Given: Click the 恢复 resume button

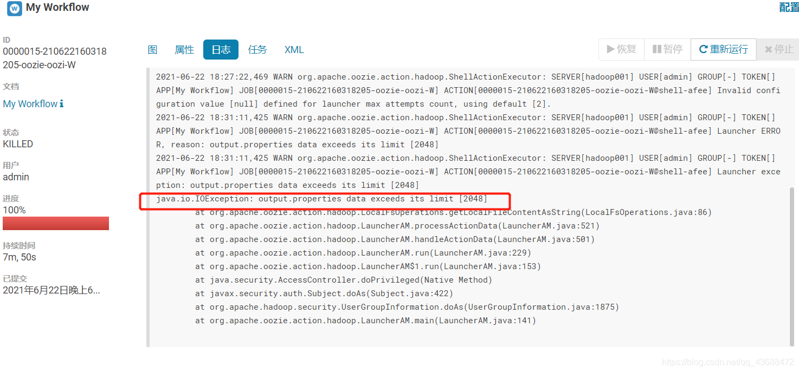Looking at the screenshot, I should pos(622,49).
